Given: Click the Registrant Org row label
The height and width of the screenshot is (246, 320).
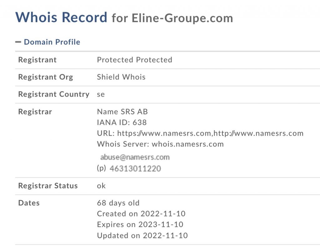Looking at the screenshot, I should pyautogui.click(x=46, y=77).
